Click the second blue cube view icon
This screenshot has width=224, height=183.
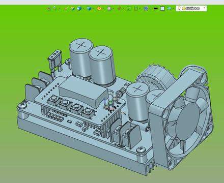pos(89,8)
